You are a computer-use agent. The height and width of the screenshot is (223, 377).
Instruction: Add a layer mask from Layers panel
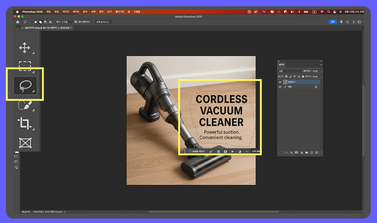[296, 153]
